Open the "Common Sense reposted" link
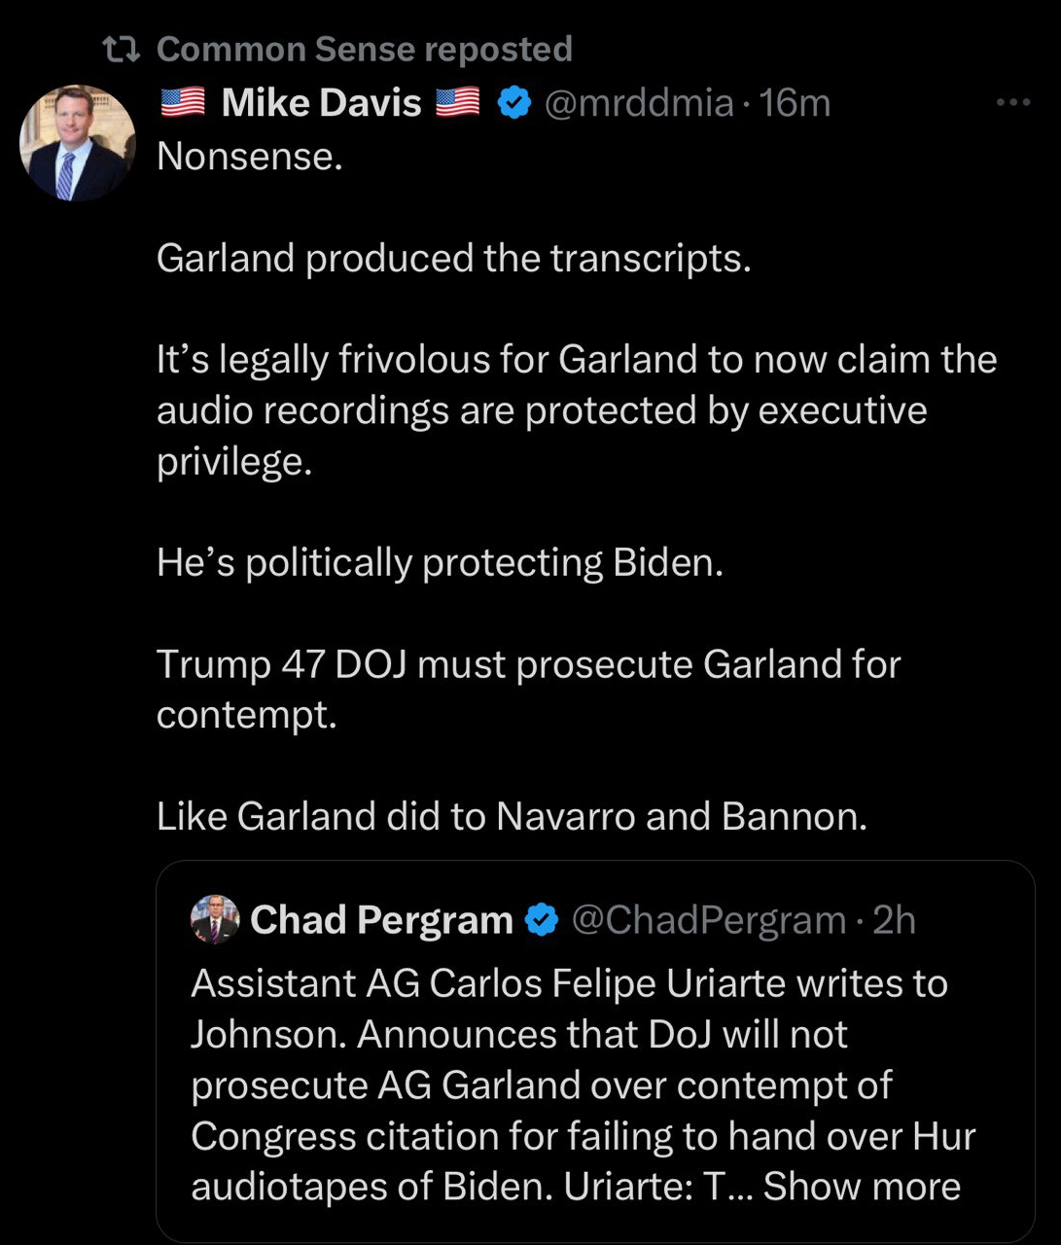Viewport: 1061px width, 1245px height. pyautogui.click(x=364, y=49)
